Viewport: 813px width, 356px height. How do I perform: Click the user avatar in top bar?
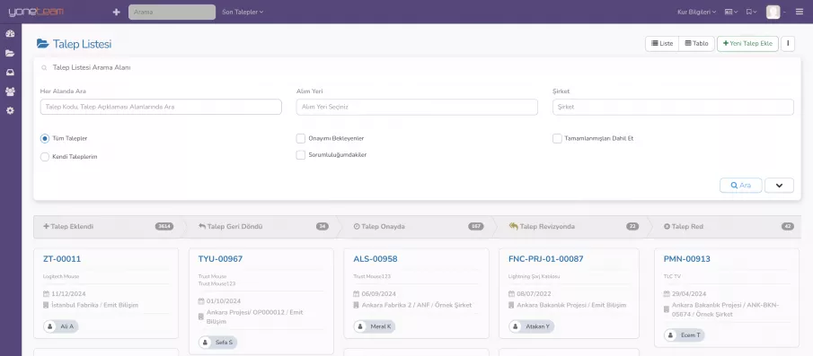773,12
